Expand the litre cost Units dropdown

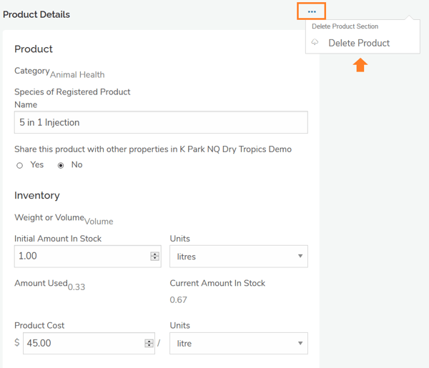238,343
